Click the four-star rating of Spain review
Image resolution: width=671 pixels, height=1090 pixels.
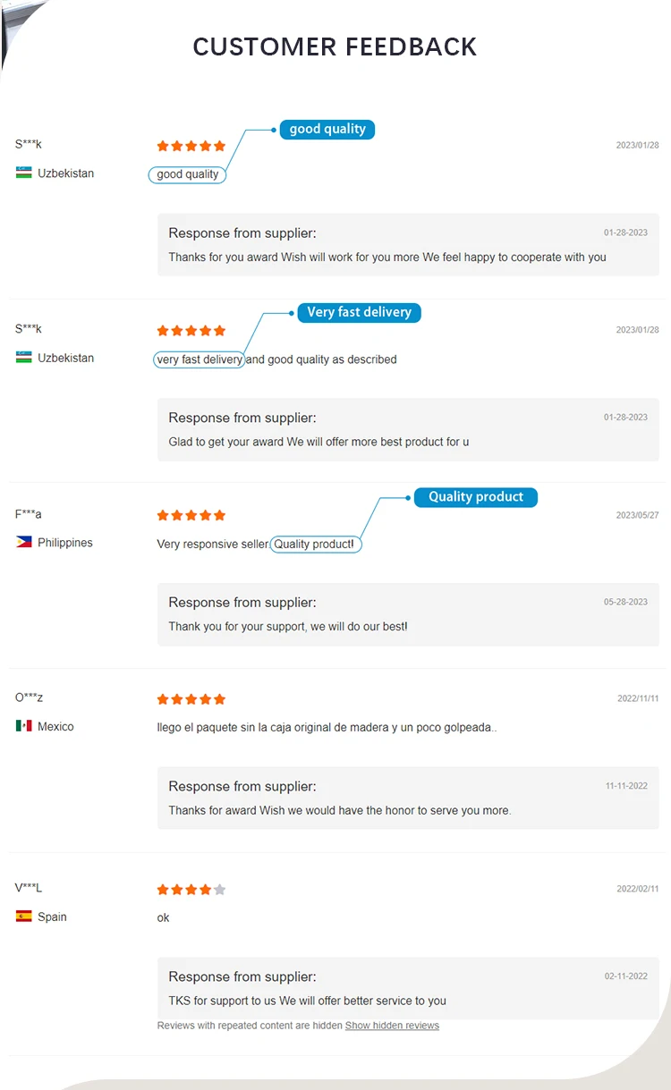(x=191, y=890)
